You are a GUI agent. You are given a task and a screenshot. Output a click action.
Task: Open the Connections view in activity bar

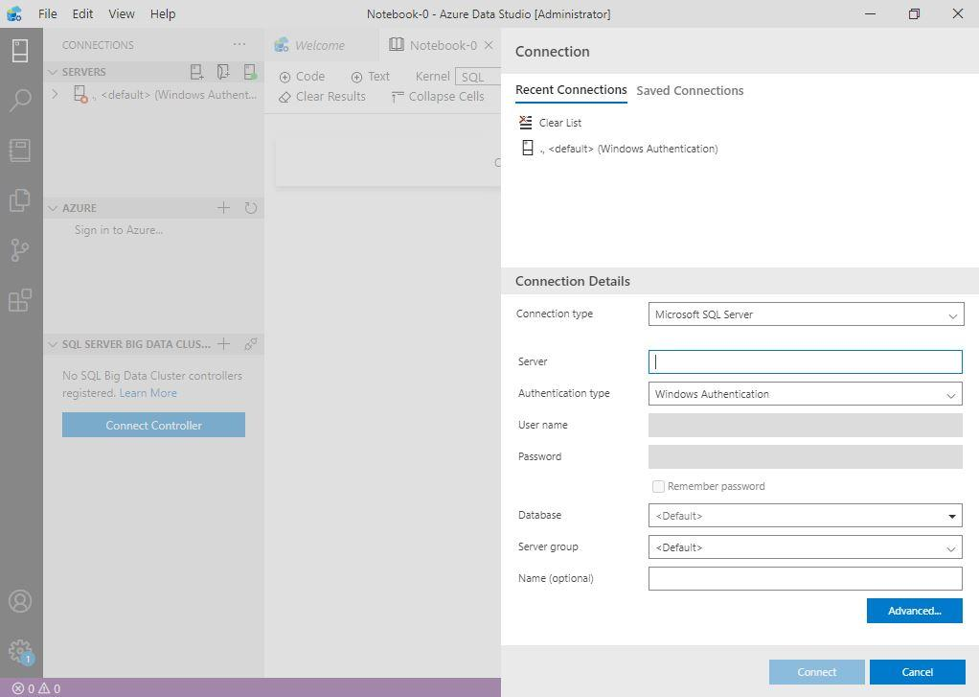click(x=20, y=51)
